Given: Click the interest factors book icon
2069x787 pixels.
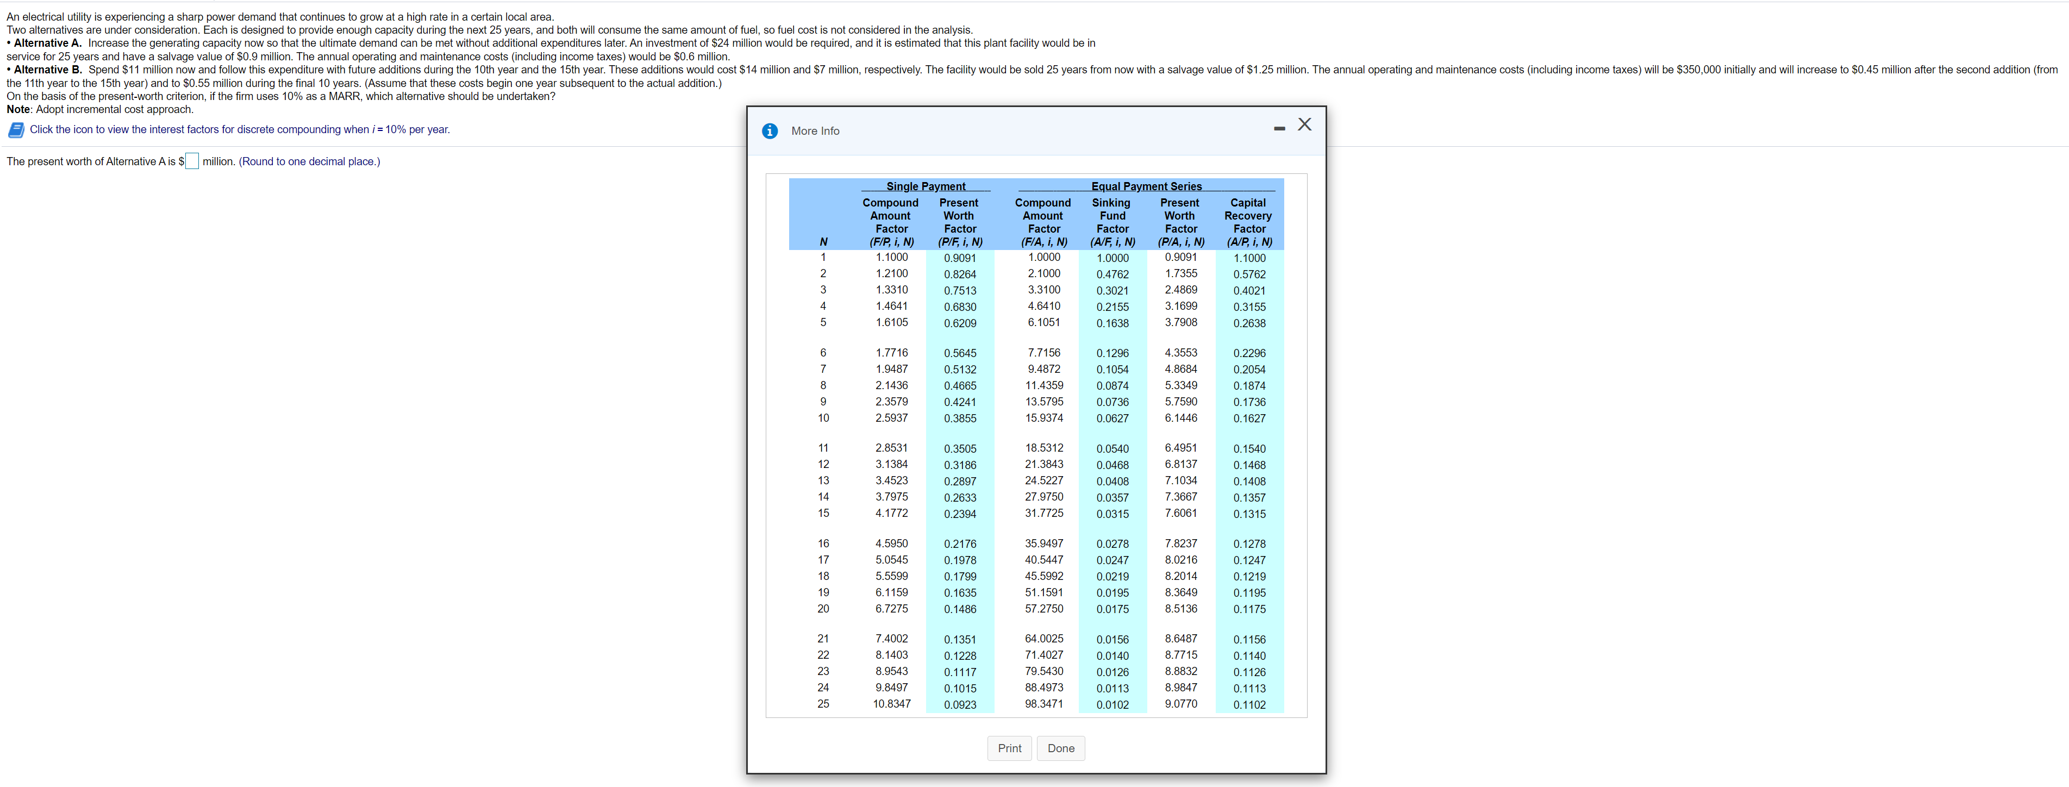Looking at the screenshot, I should tap(15, 130).
